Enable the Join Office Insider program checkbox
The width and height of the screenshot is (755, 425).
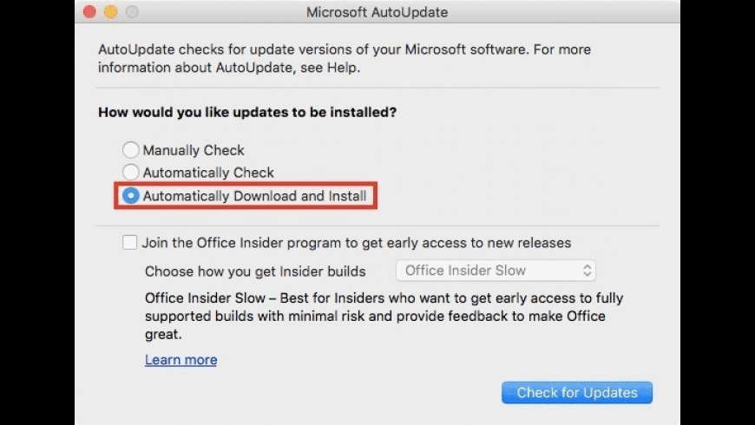[x=130, y=243]
